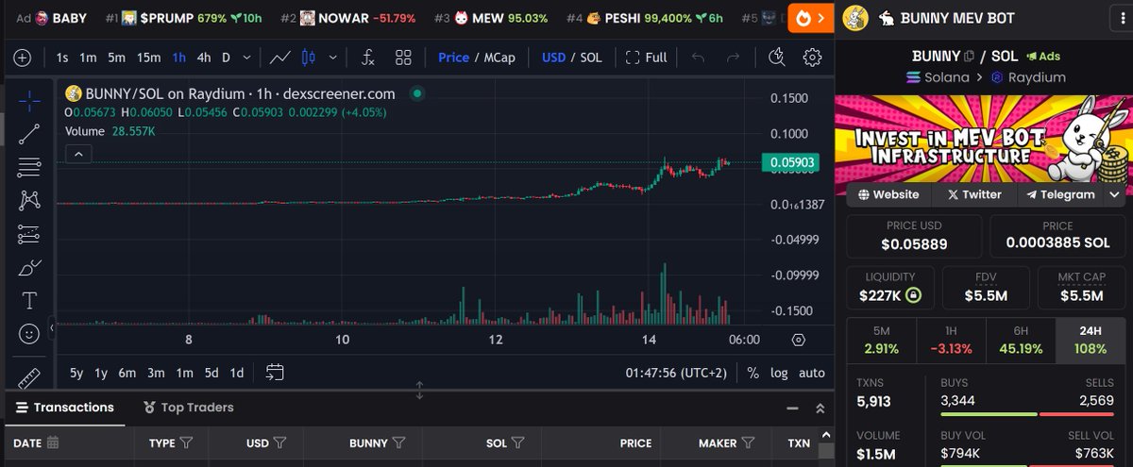The height and width of the screenshot is (467, 1133).
Task: Open the go-to-date calendar icon
Action: click(275, 373)
